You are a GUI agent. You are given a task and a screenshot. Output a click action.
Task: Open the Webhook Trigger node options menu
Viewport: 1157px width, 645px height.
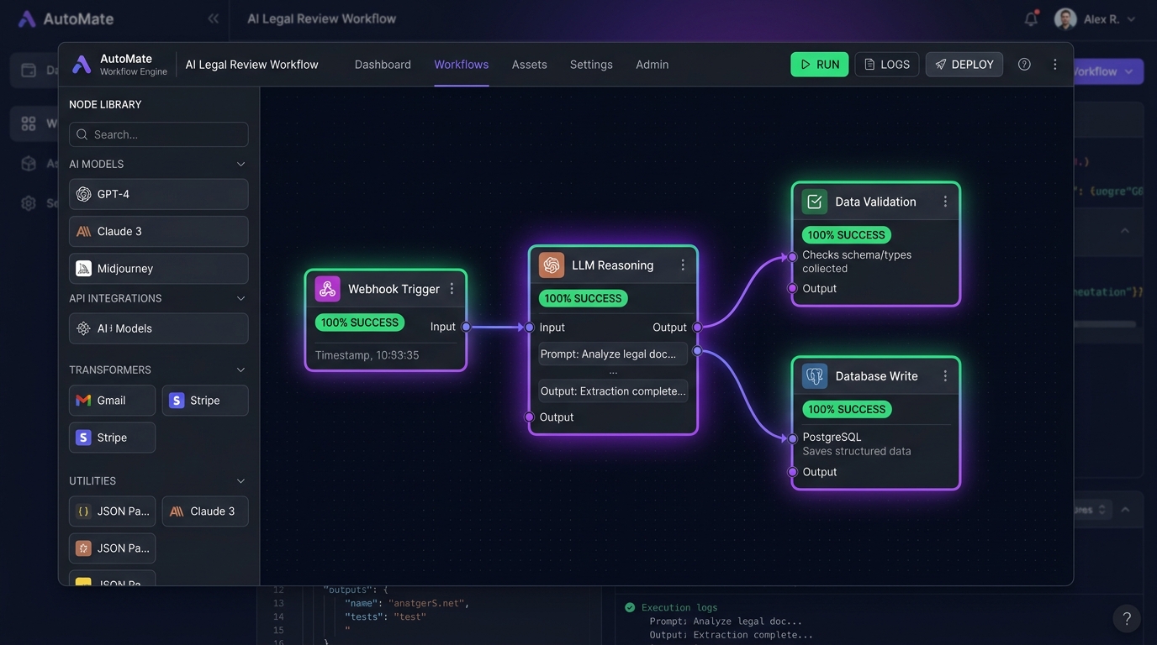coord(452,289)
